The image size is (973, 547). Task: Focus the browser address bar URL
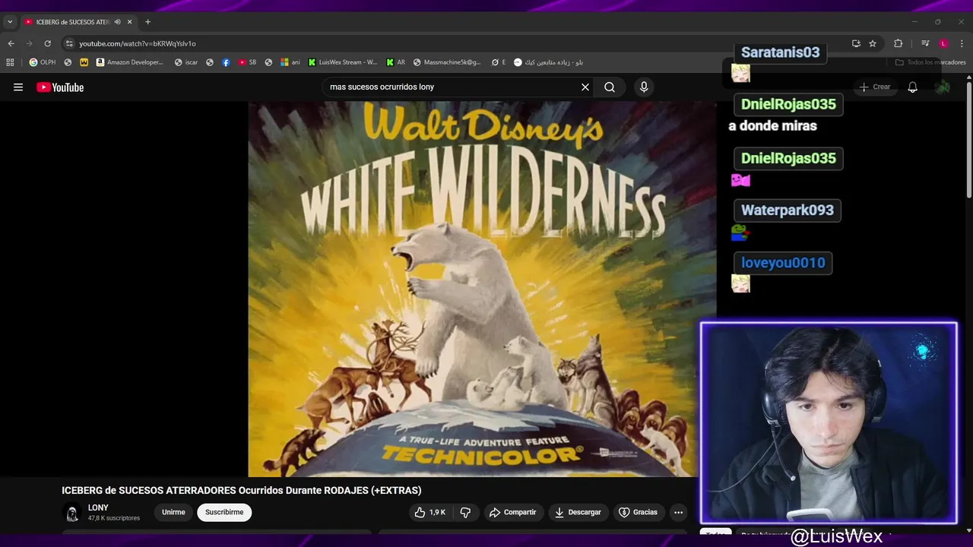click(x=138, y=43)
